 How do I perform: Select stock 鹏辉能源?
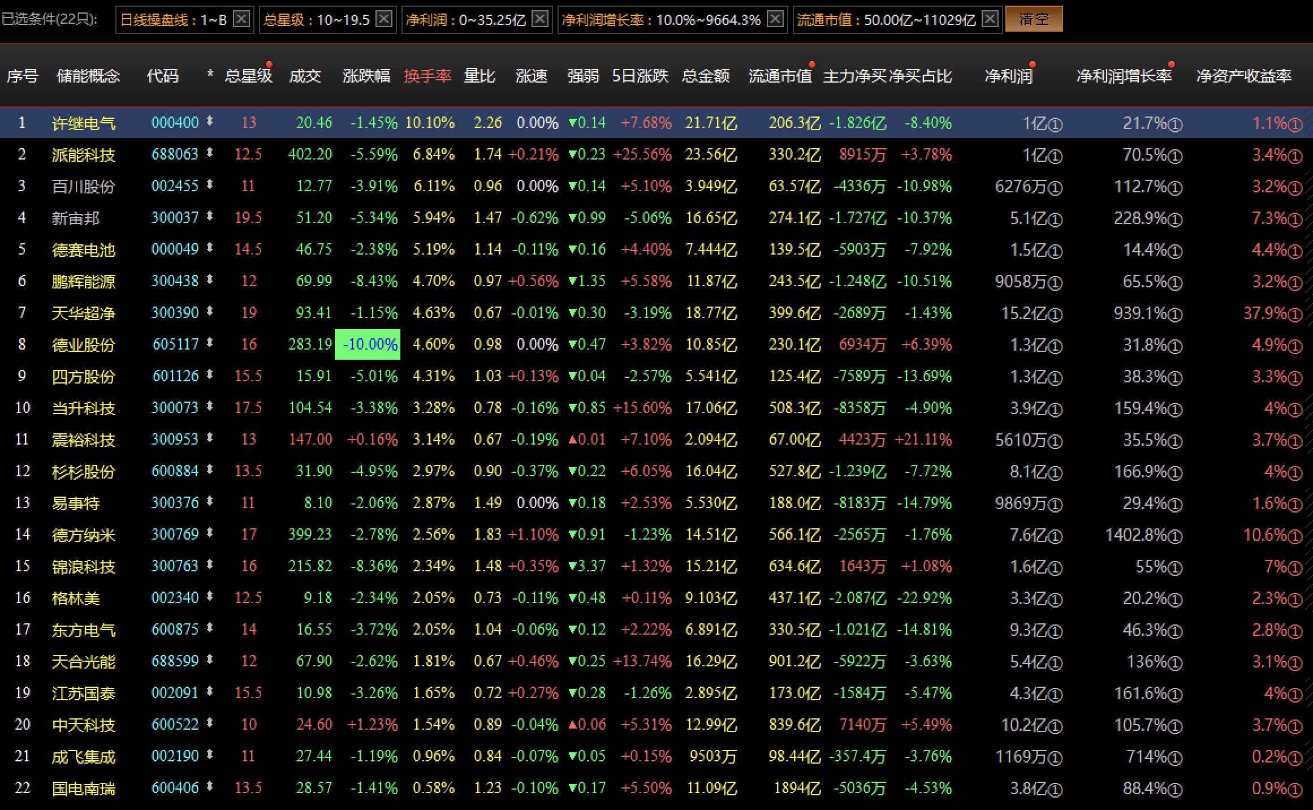(84, 281)
